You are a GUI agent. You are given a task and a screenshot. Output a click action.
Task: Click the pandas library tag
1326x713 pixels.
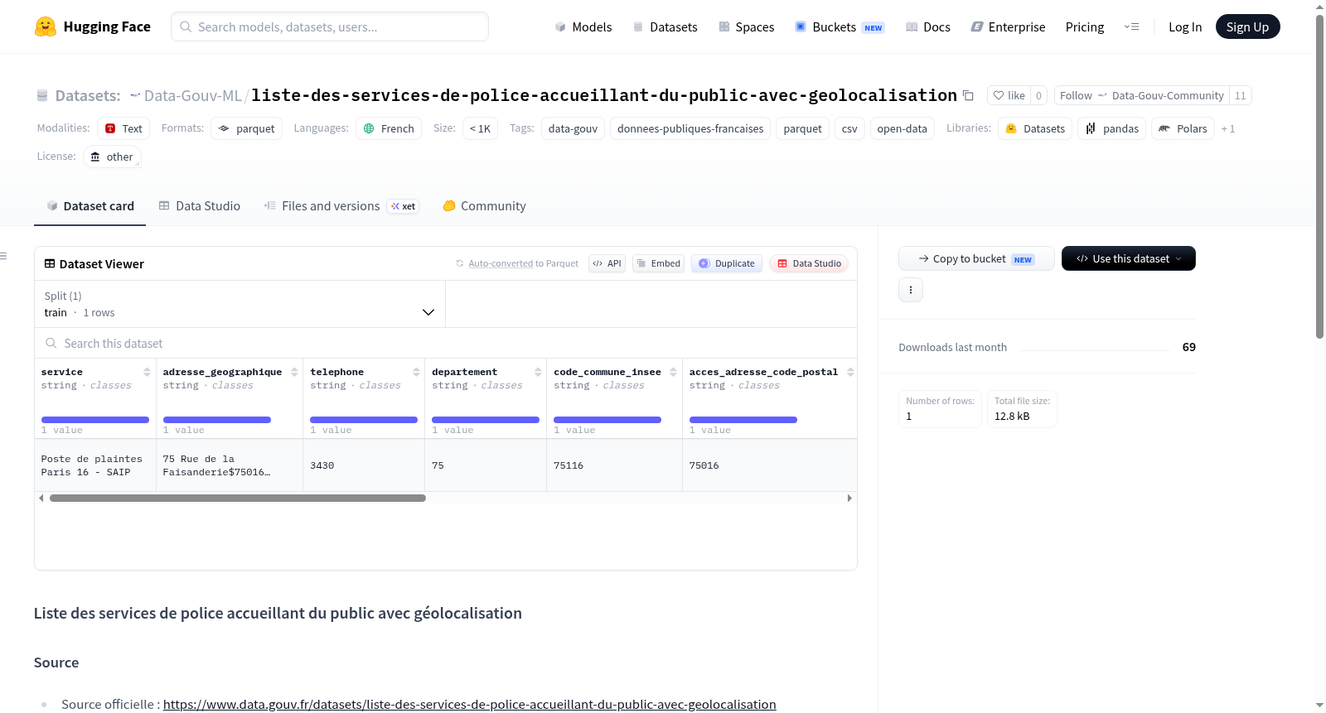click(1111, 128)
